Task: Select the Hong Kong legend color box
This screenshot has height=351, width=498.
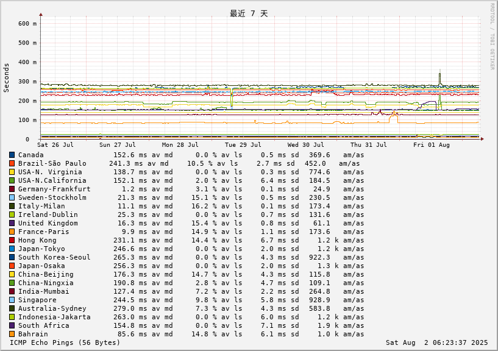Action: pyautogui.click(x=12, y=240)
